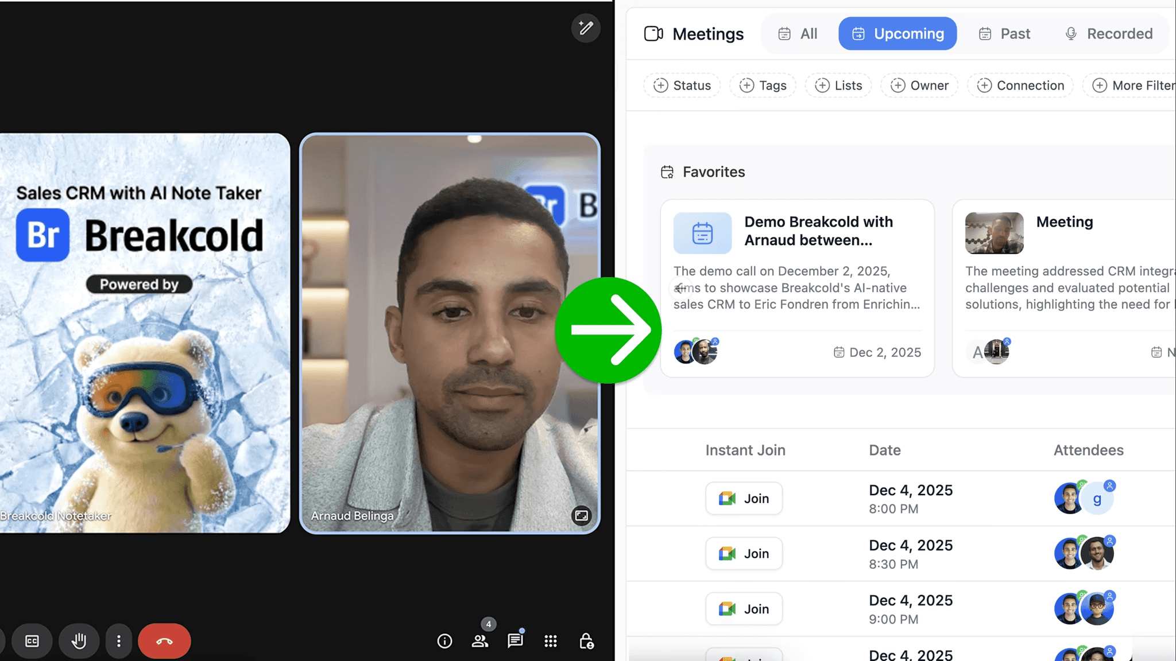Open the Tags filter
Screen dimensions: 1176x661
[x=763, y=85]
